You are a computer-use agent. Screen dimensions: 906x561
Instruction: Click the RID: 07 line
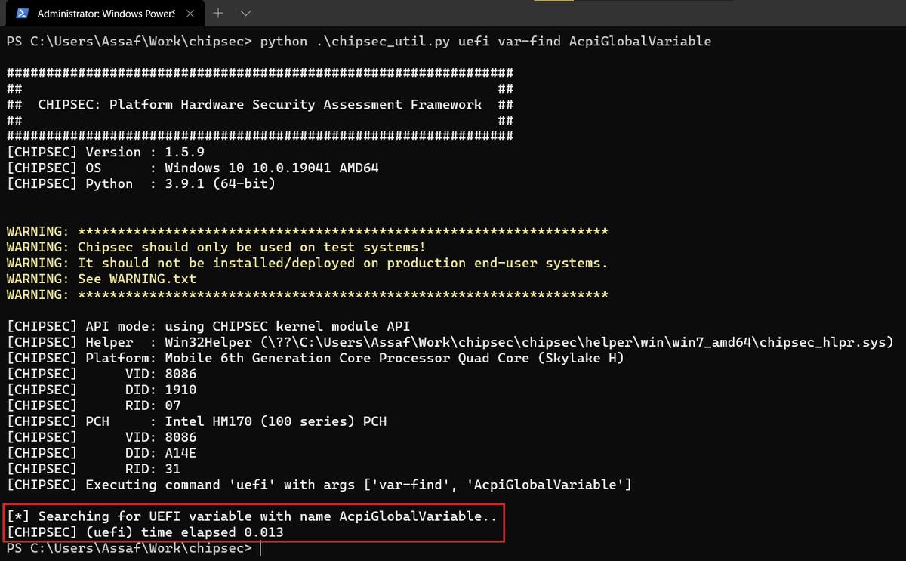[94, 406]
